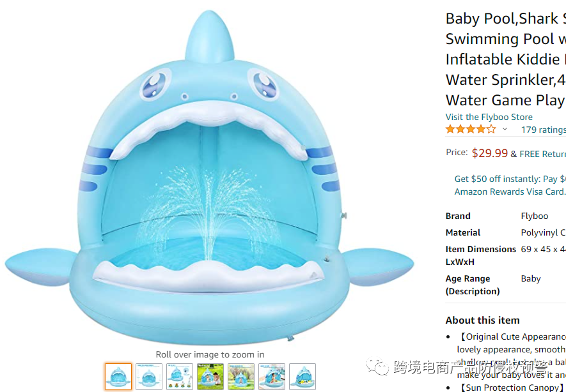Click the WeChat logo in the watermark
The height and width of the screenshot is (392, 566).
pyautogui.click(x=377, y=367)
